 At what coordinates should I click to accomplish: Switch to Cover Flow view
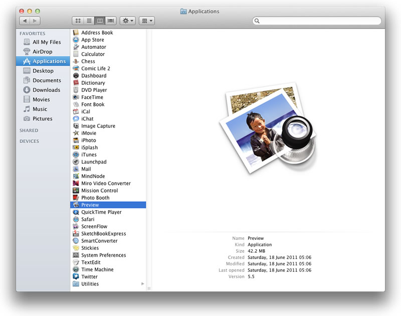(x=111, y=21)
